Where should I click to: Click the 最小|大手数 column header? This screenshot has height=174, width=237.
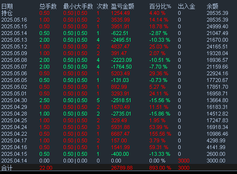78,6
